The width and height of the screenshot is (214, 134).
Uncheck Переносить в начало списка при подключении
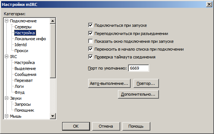coord(90,49)
